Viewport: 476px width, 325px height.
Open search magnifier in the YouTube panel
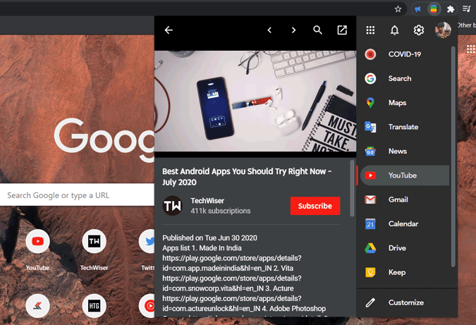tap(317, 30)
